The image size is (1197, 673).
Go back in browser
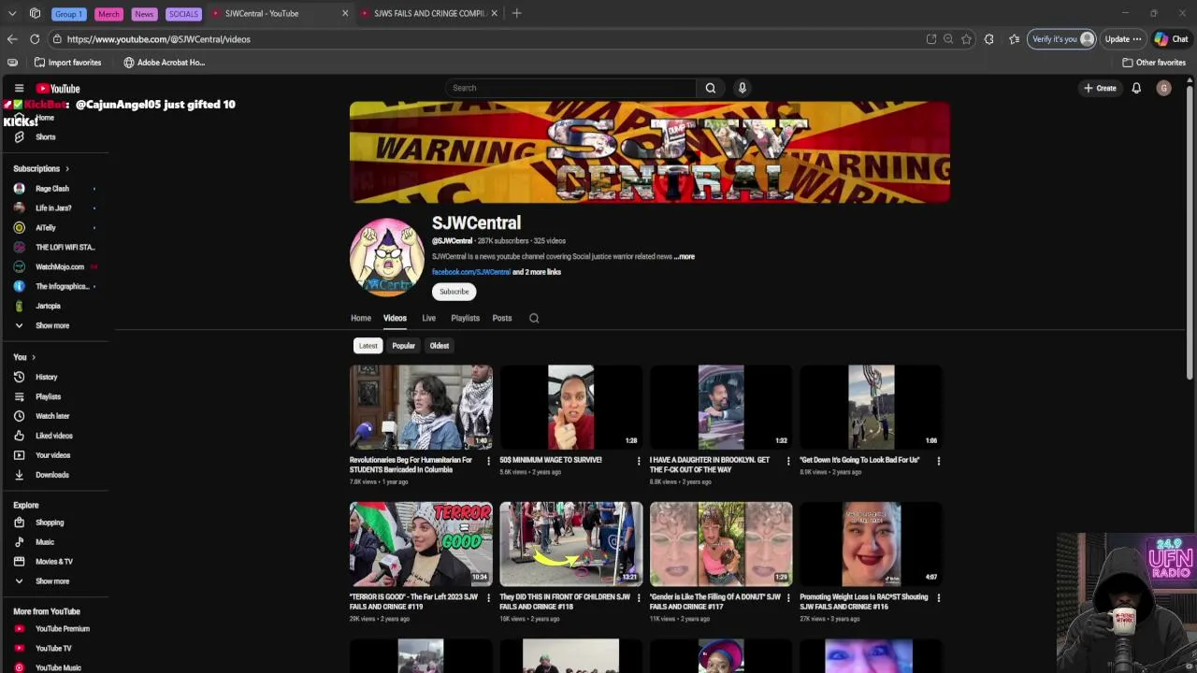coord(12,39)
